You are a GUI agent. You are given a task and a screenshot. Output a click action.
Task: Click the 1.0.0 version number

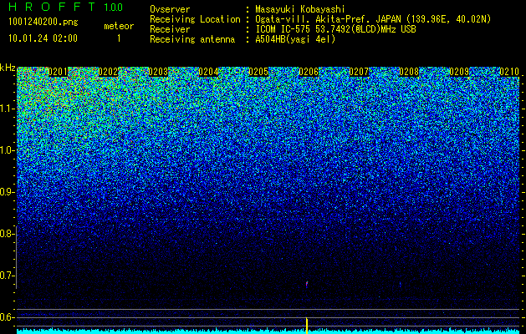click(114, 7)
